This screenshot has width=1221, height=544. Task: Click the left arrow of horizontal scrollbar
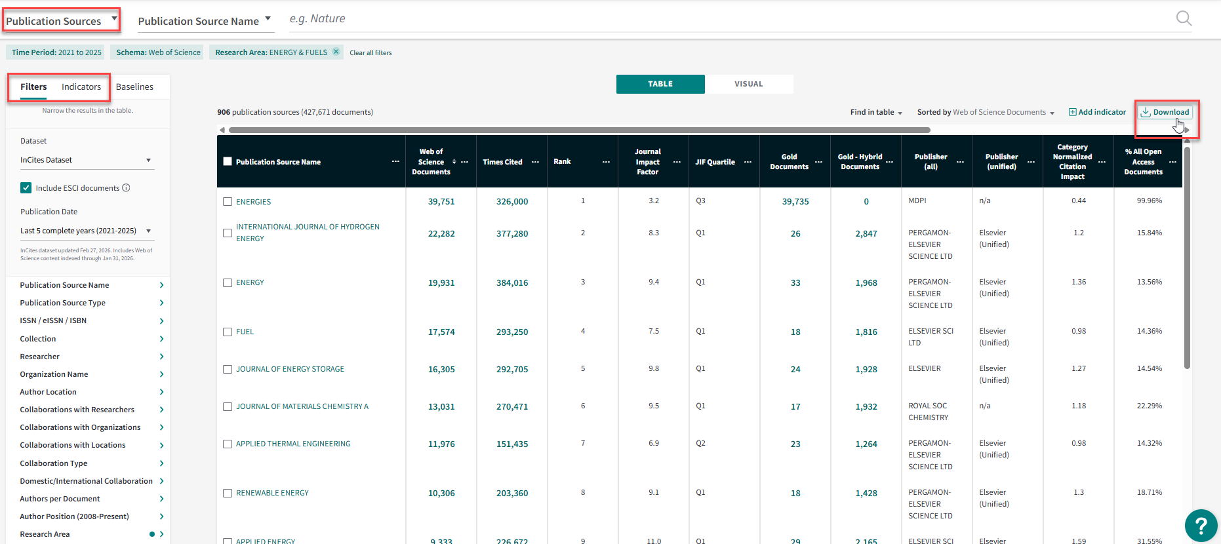click(222, 130)
